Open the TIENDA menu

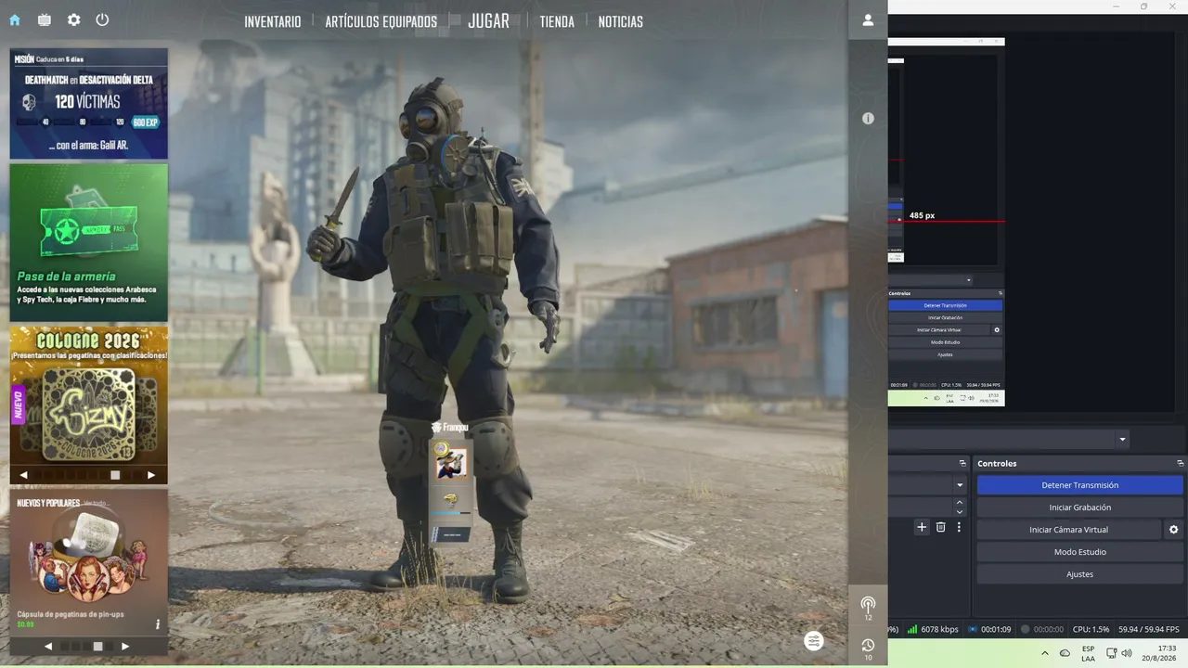point(557,21)
